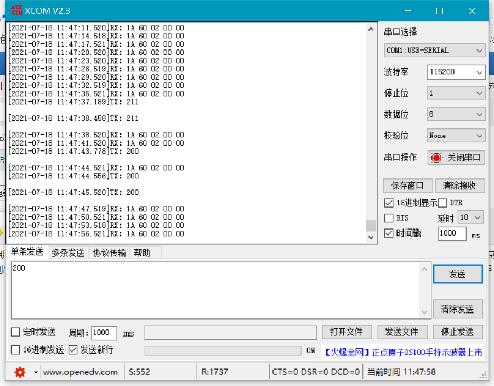Switch to the 协议传输 tab
Screen dimensions: 494x386
coord(109,253)
